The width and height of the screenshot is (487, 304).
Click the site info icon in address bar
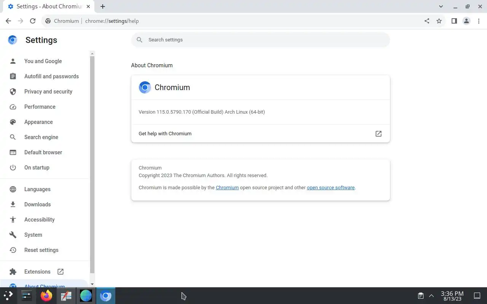click(48, 21)
